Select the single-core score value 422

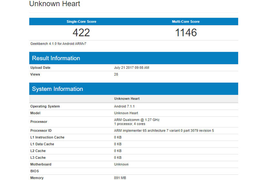[81, 32]
